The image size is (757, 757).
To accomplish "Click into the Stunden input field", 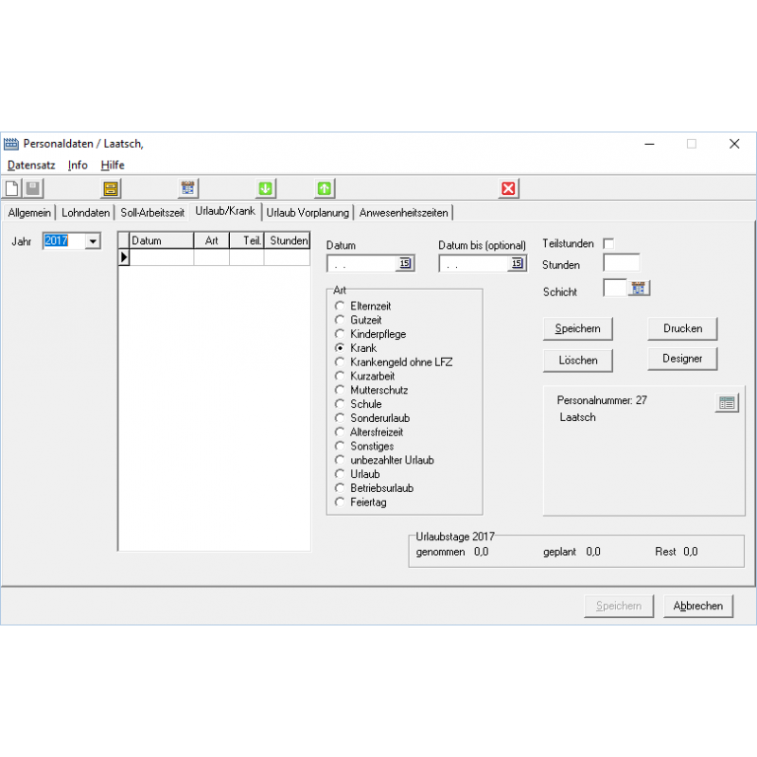I will click(621, 264).
